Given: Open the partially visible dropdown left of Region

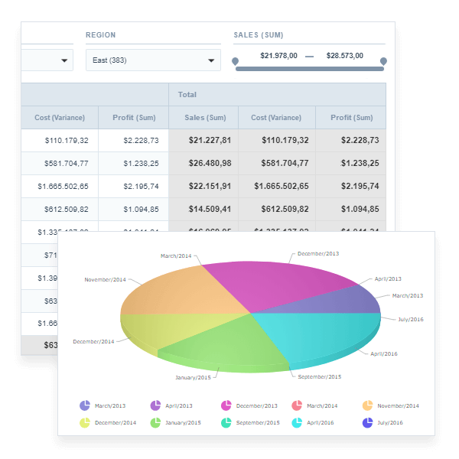Looking at the screenshot, I should (x=47, y=60).
